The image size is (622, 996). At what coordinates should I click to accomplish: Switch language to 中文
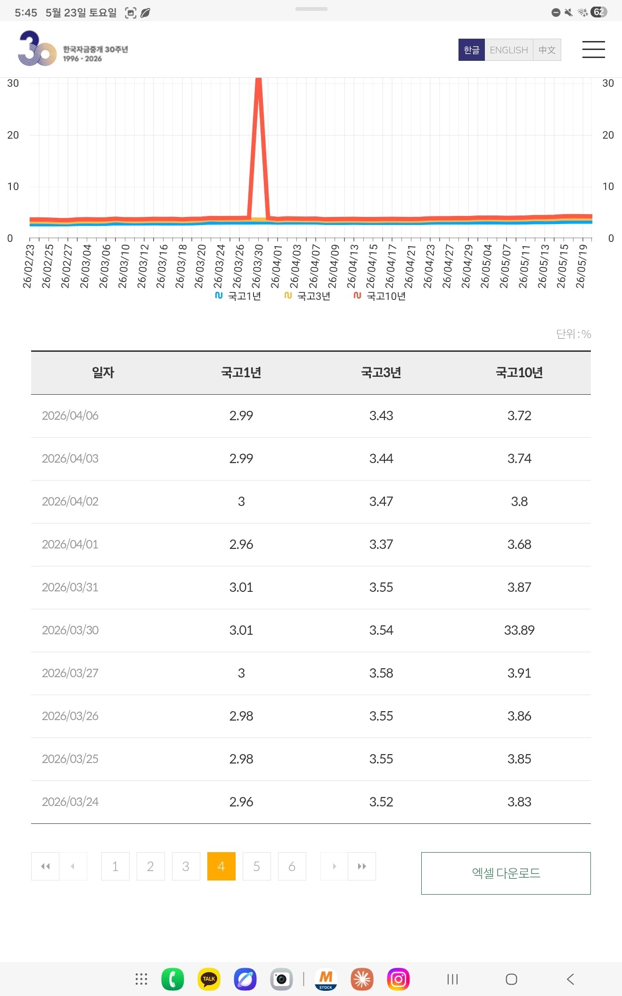547,50
